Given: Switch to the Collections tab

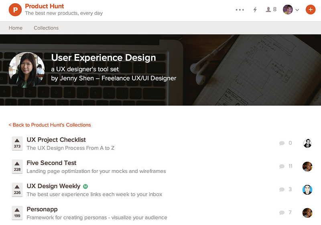Looking at the screenshot, I should 46,28.
